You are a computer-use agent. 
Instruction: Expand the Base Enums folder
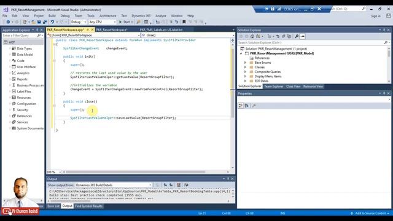[x=246, y=63]
